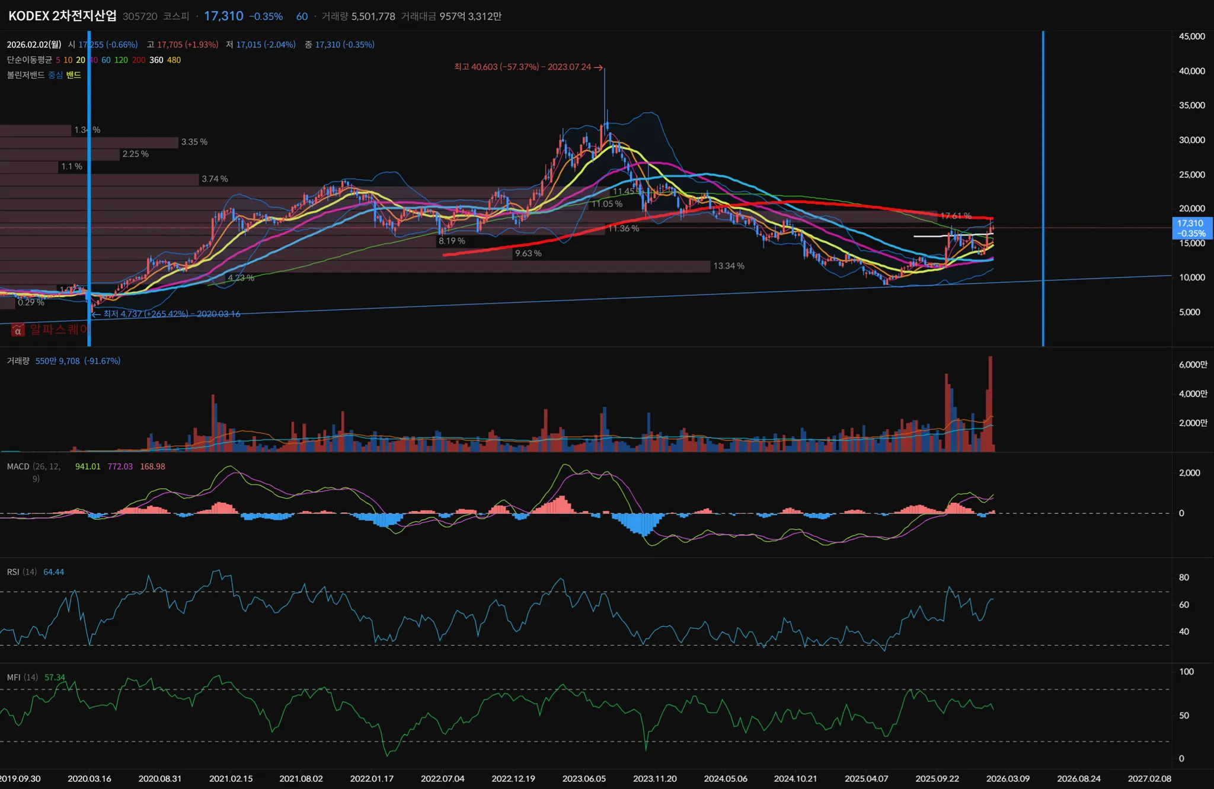This screenshot has width=1214, height=789.
Task: Toggle the Bollinger 밴드 legend item
Action: point(74,75)
